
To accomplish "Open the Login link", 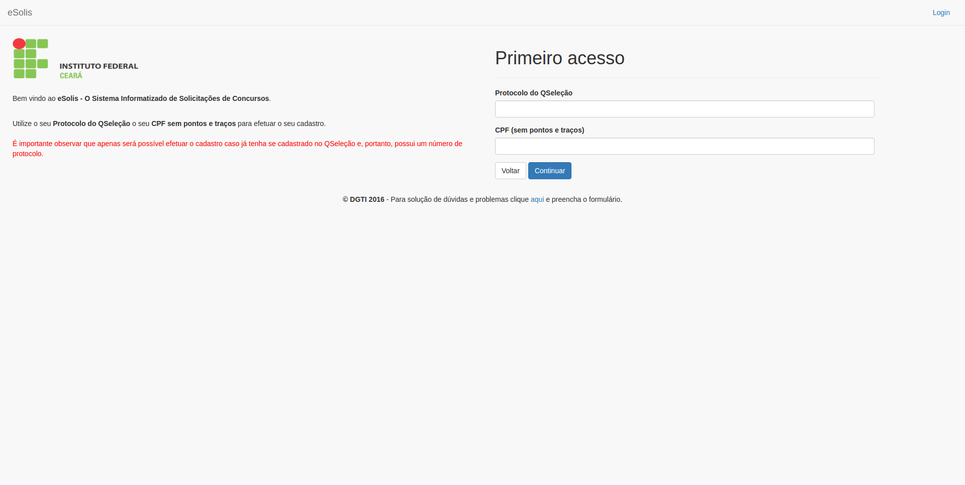I will (x=941, y=13).
